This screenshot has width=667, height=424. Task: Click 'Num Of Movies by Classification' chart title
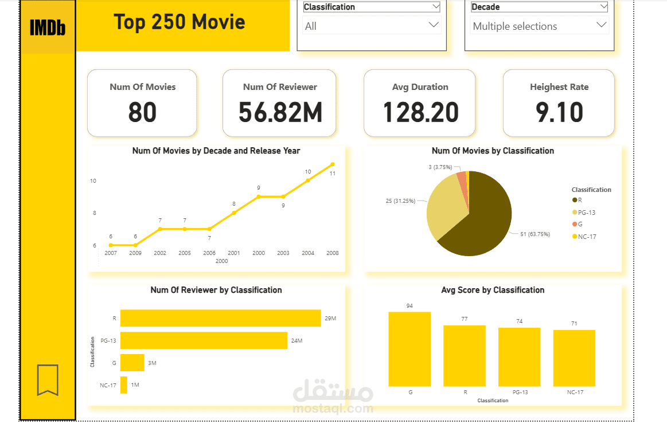click(x=493, y=151)
